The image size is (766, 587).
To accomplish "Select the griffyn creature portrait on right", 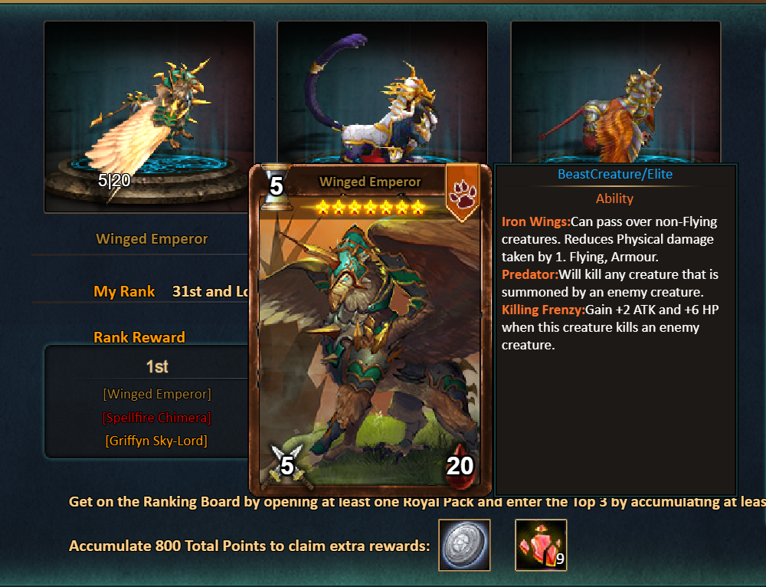I will tap(616, 93).
